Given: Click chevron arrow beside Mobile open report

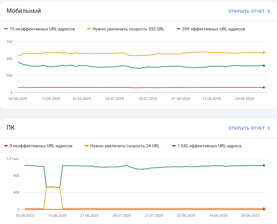Looking at the screenshot, I should point(269,11).
